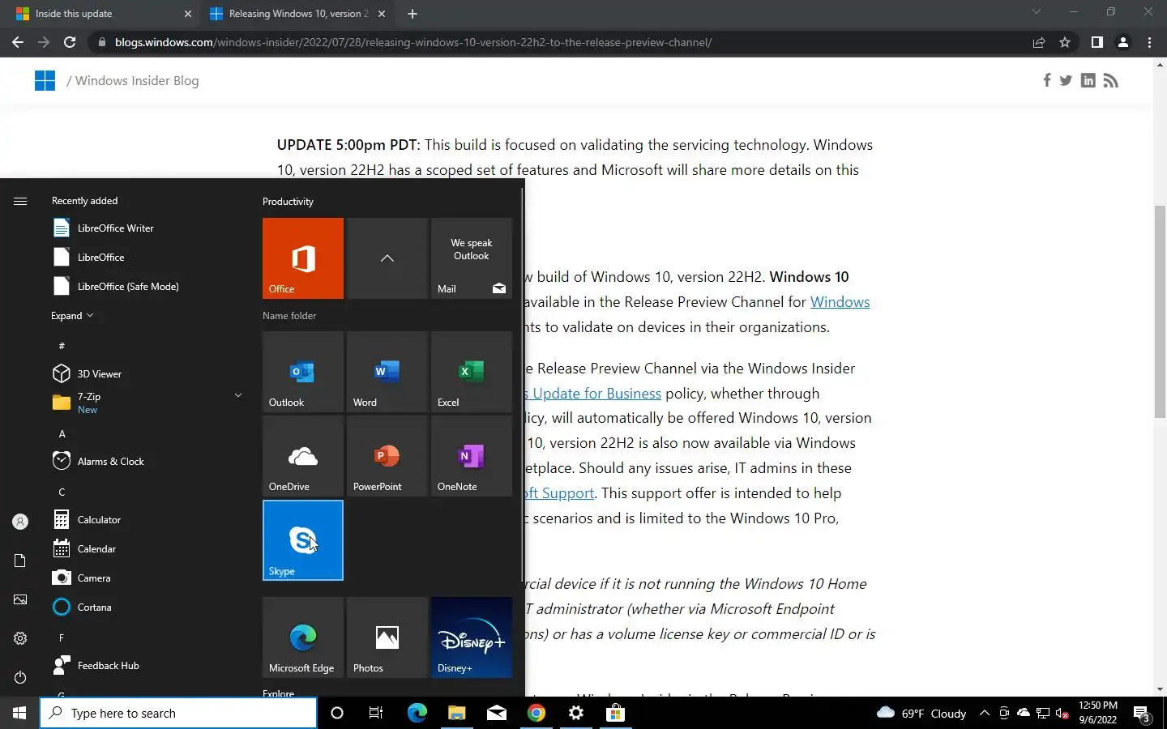The image size is (1167, 729).
Task: Open the Documents shortcut in Start sidebar
Action: click(20, 561)
